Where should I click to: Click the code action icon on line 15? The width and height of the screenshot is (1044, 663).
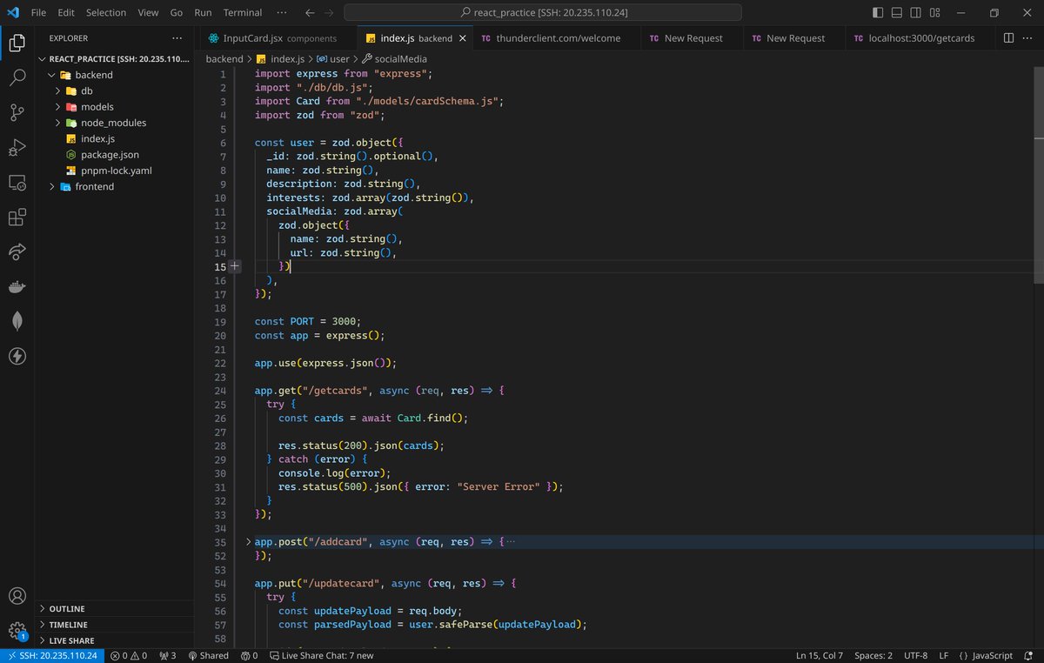(235, 266)
